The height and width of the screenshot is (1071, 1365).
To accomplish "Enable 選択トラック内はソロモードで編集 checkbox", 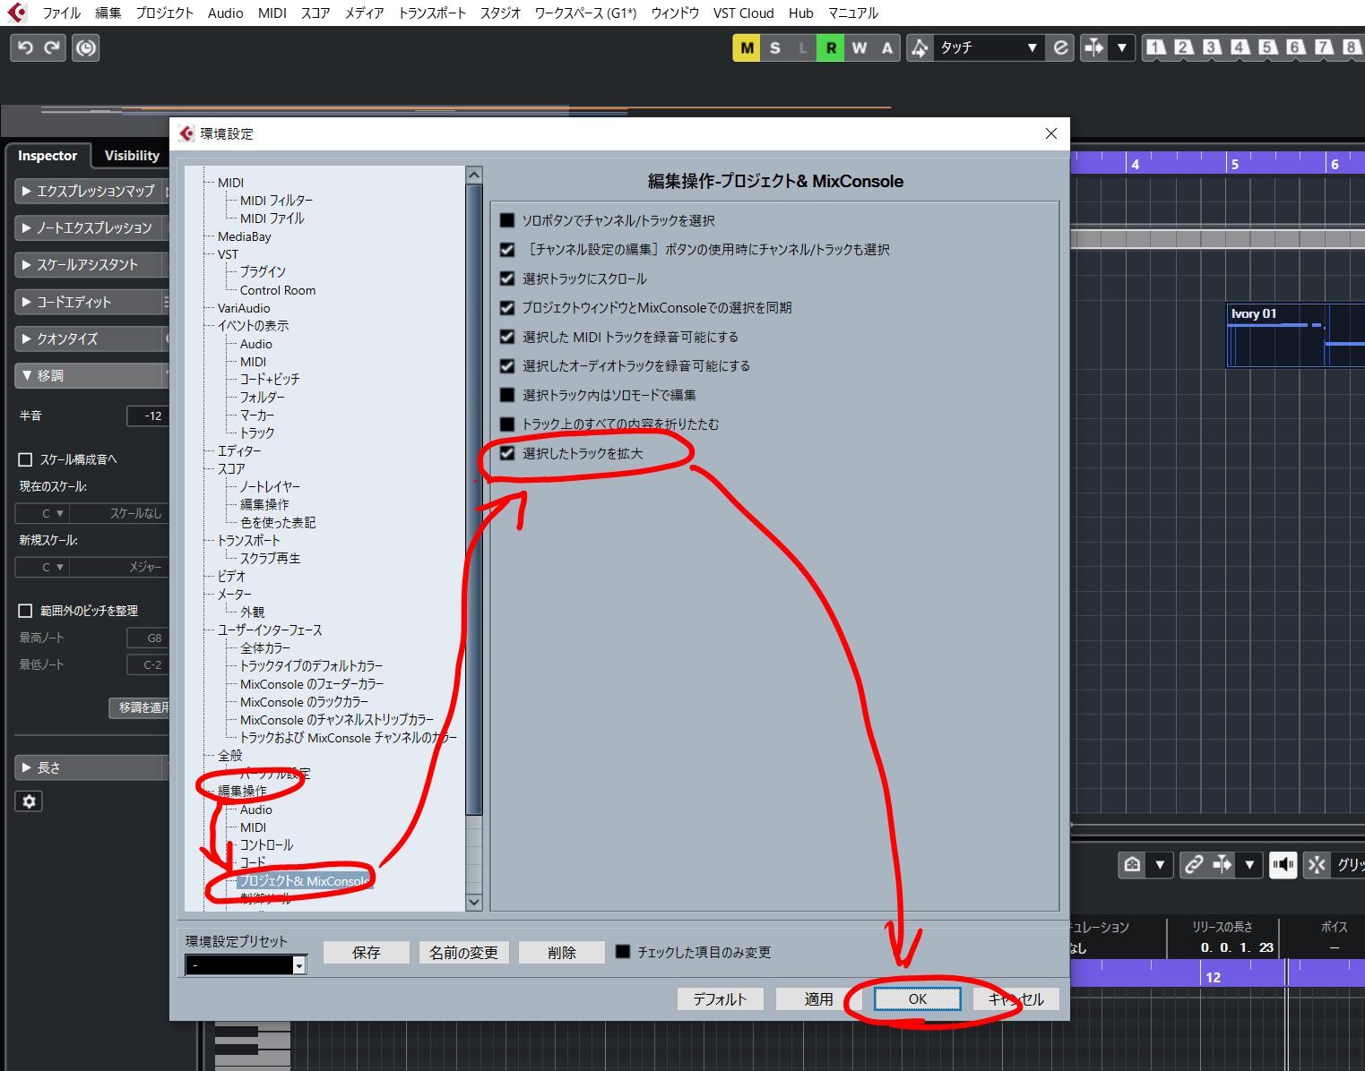I will coord(507,395).
